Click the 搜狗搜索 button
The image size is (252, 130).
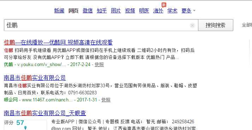click(x=216, y=25)
